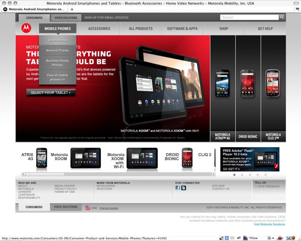This screenshot has height=241, width=301.
Task: Click the YSlow icon in status bar
Action: (245, 238)
